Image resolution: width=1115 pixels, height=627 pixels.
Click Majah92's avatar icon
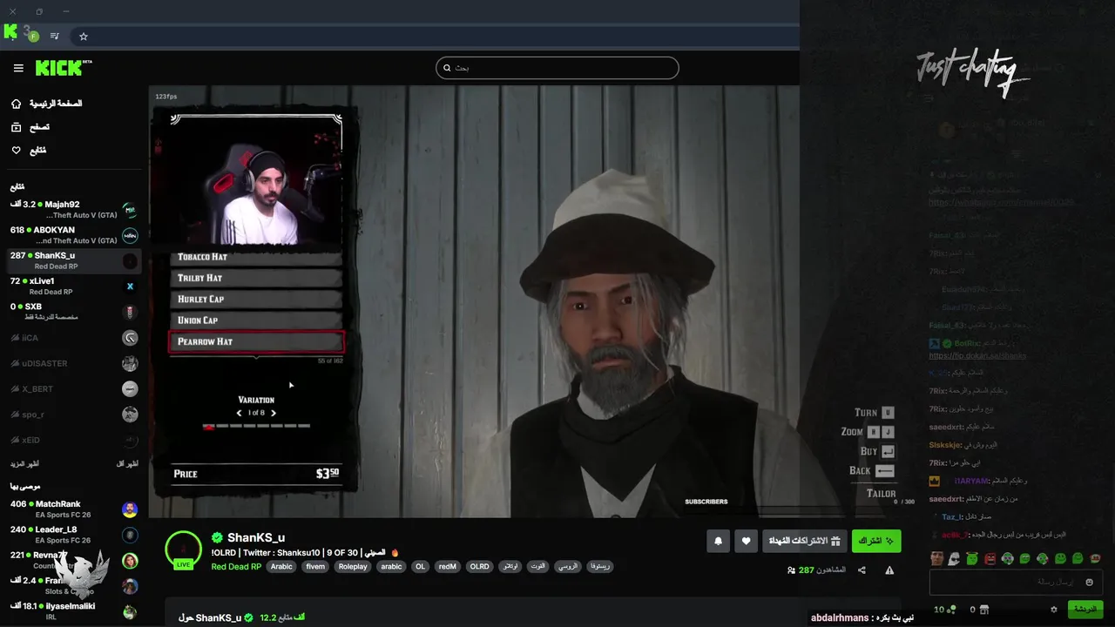point(130,210)
